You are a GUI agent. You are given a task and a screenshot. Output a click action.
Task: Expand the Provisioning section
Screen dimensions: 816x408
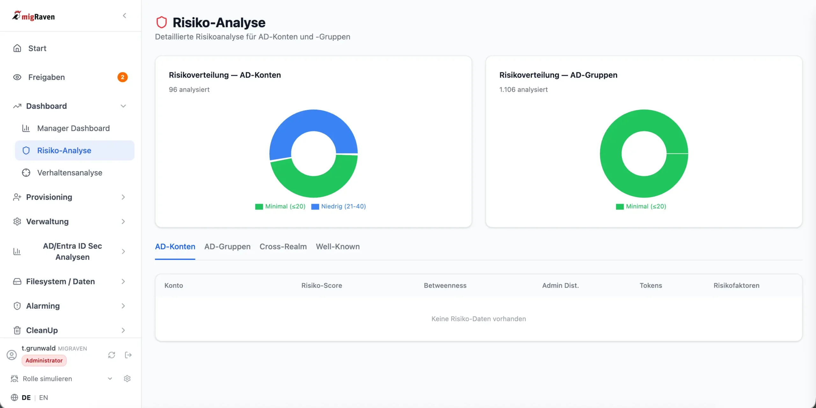123,197
